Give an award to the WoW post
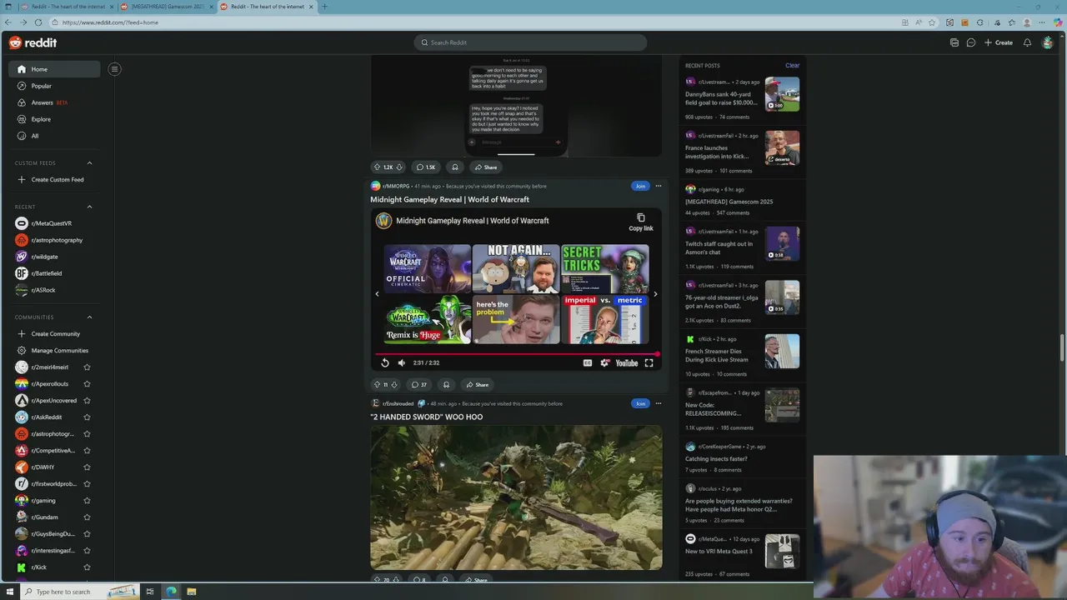The image size is (1067, 600). [x=446, y=385]
